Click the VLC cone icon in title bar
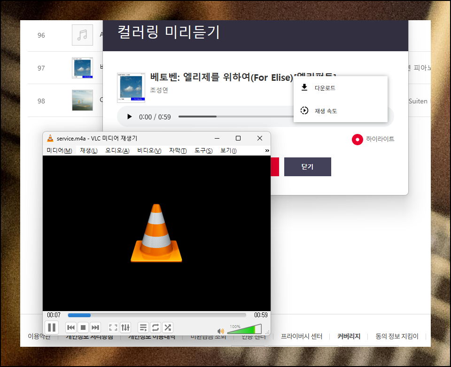This screenshot has height=367, width=451. pyautogui.click(x=50, y=138)
